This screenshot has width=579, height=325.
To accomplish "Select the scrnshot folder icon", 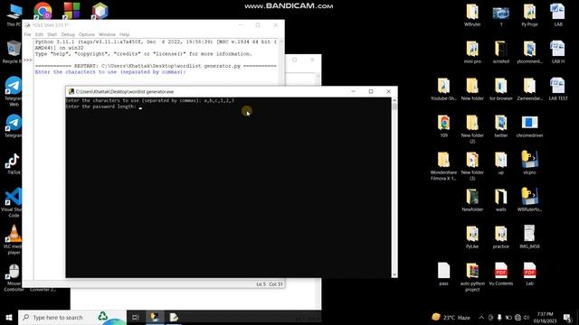I will 500,52.
